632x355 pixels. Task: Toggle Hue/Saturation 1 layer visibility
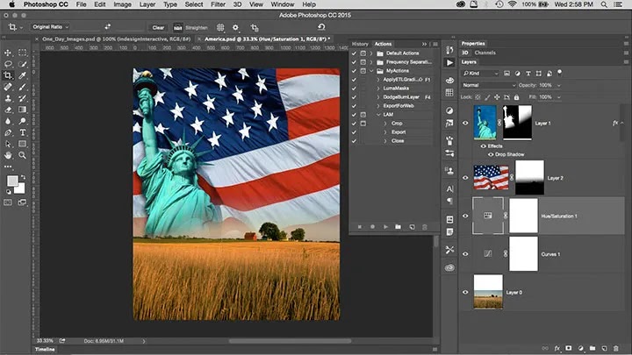[465, 216]
